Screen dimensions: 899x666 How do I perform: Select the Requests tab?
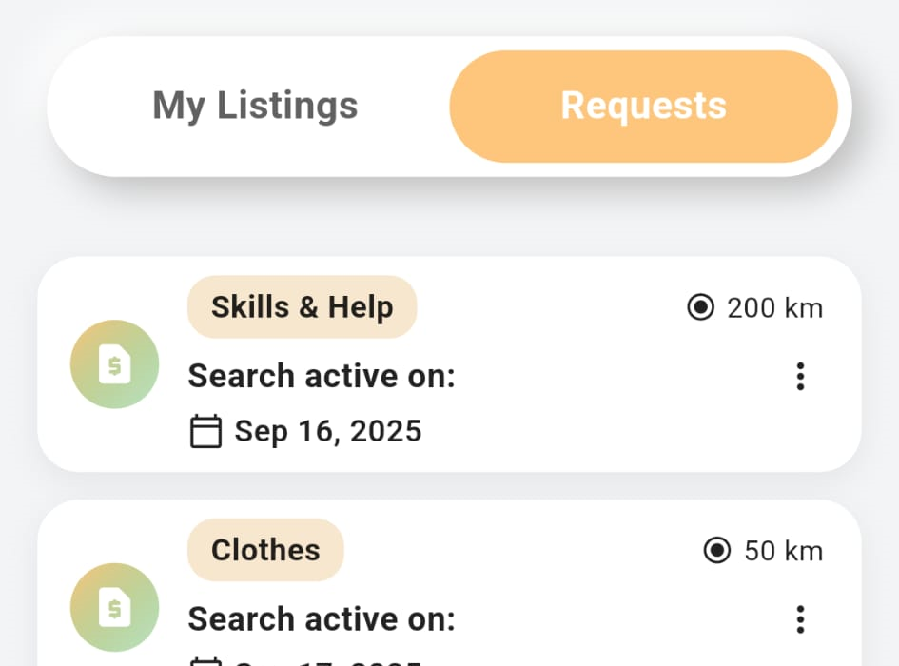[643, 106]
